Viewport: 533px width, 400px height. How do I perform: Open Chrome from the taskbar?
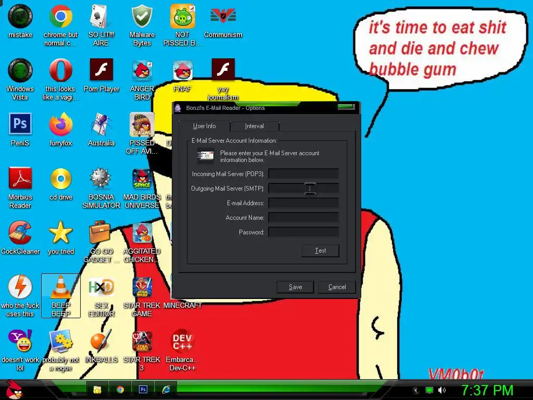(120, 390)
